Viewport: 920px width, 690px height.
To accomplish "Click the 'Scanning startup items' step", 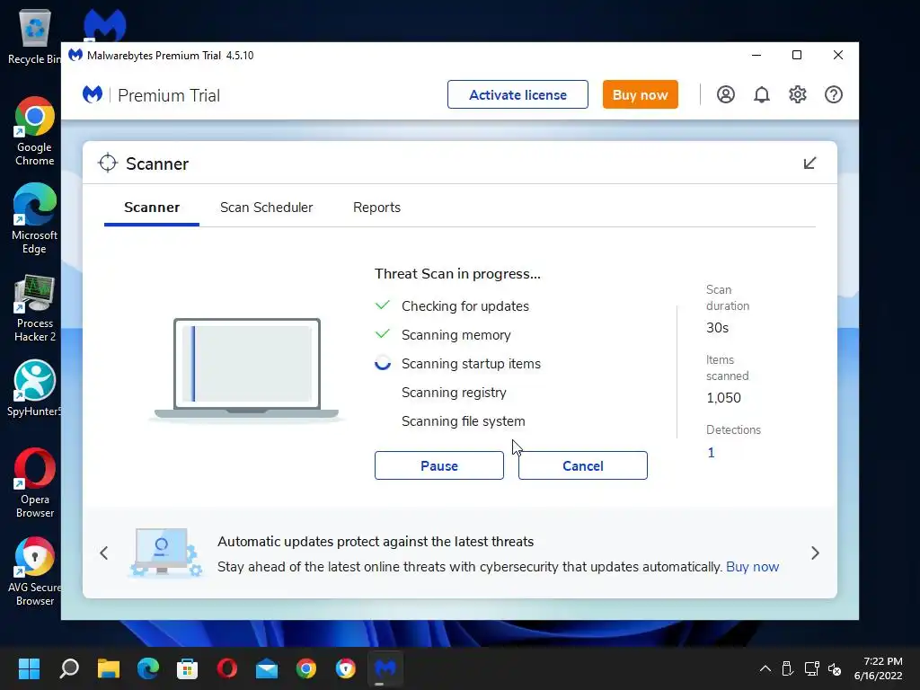I will tap(471, 364).
